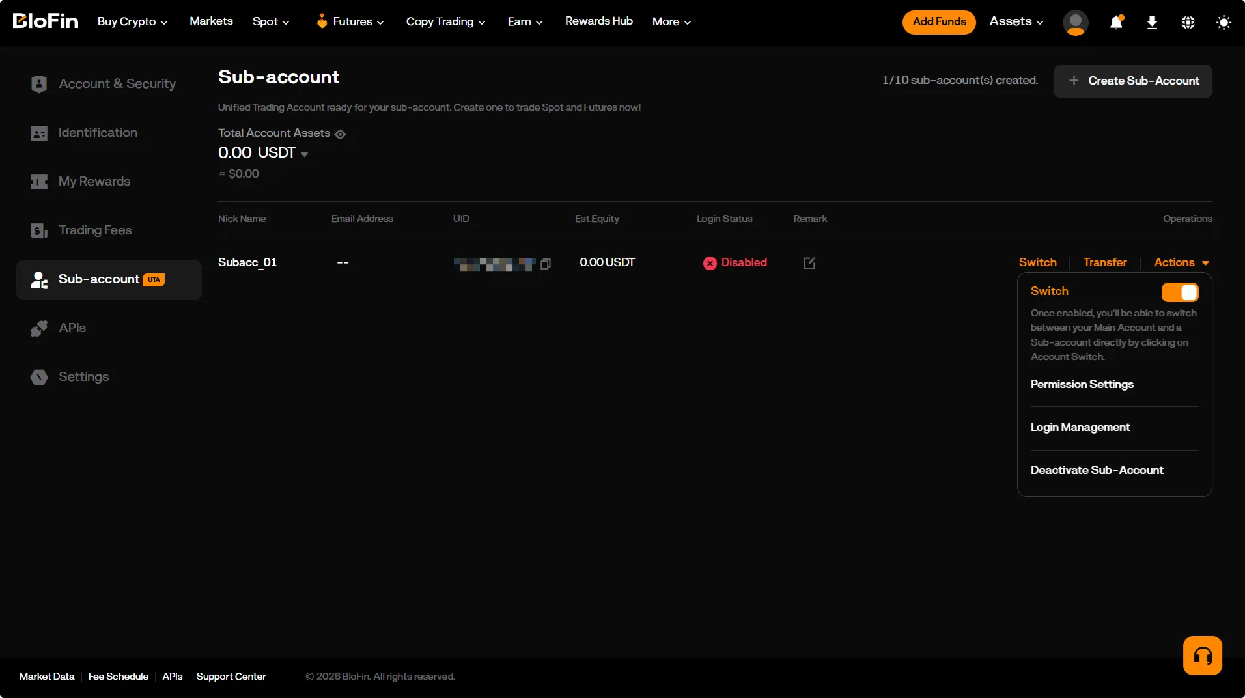
Task: Click the BloFin logo
Action: (46, 21)
